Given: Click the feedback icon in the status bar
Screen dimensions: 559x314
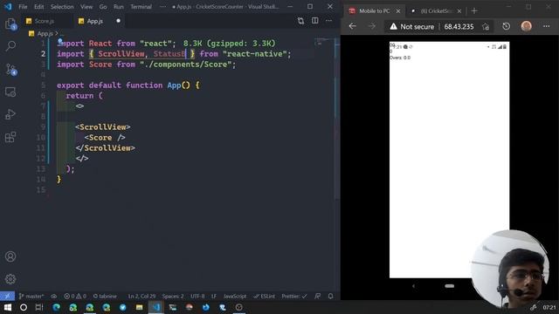Looking at the screenshot, I should coord(317,297).
